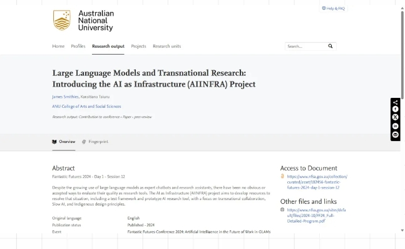405x249 pixels.
Task: Open Fantastic Futures Conference 2024 event link
Action: [199, 231]
